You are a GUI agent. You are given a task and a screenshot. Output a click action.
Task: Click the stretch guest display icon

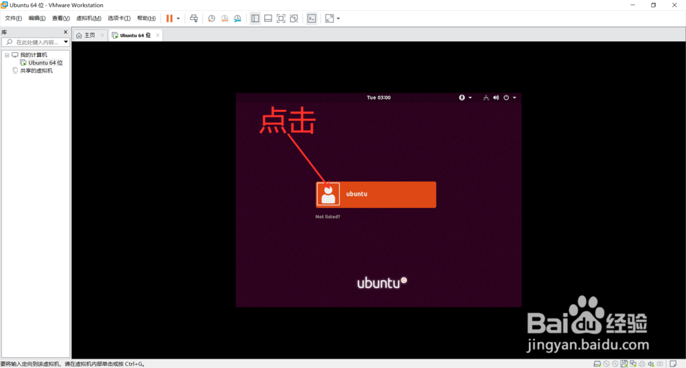coord(329,19)
